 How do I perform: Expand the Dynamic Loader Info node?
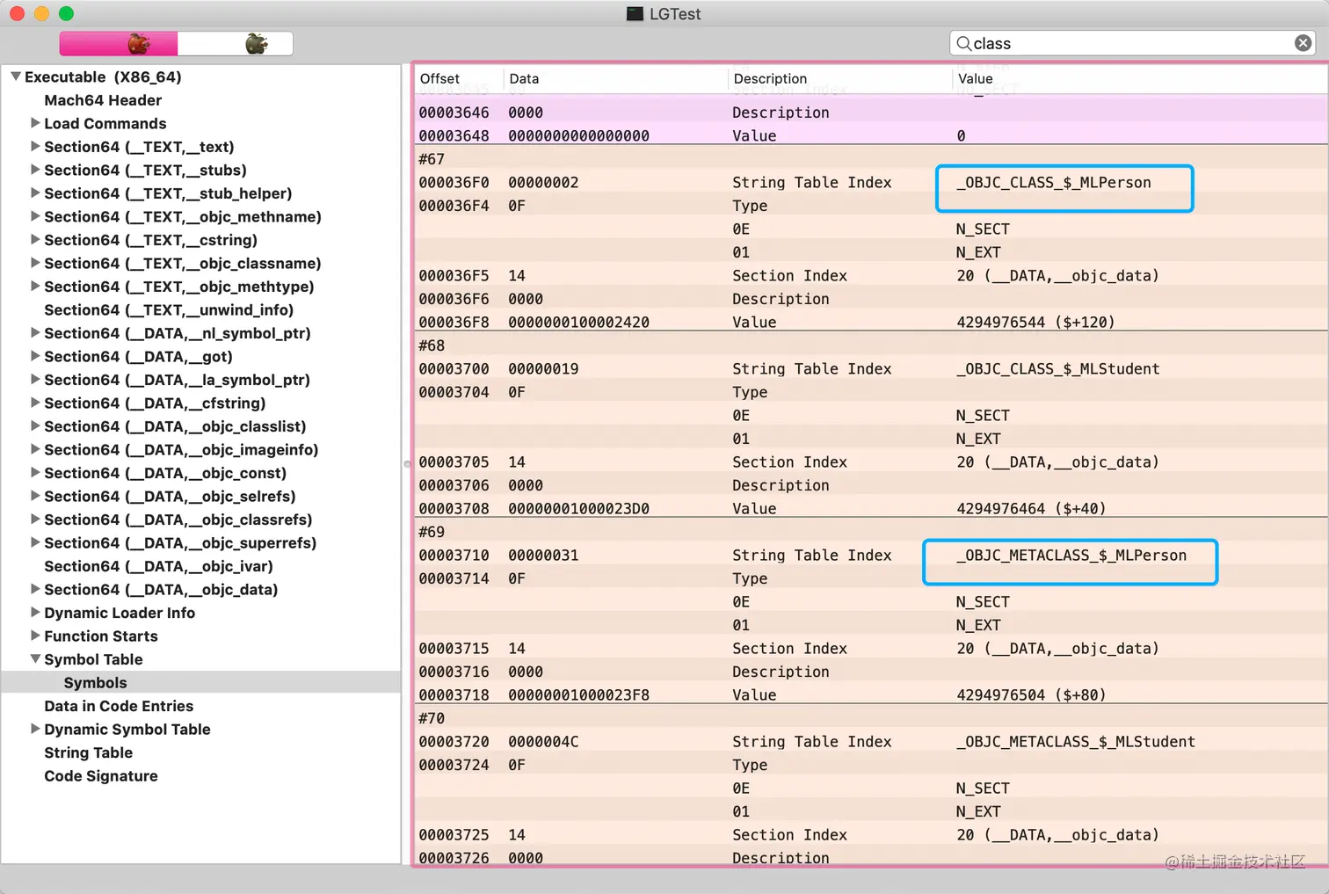coord(35,613)
